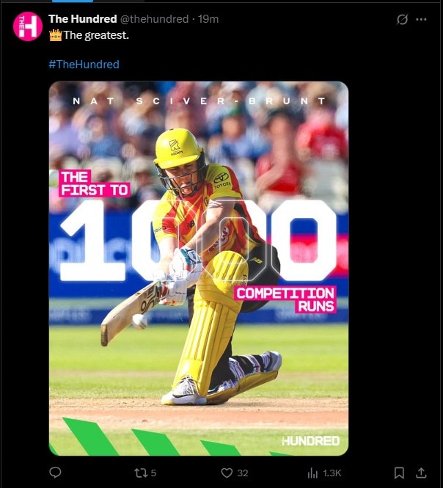Open the Nat Sciver-Brunt 1000 runs image
The image size is (443, 488).
(x=199, y=269)
